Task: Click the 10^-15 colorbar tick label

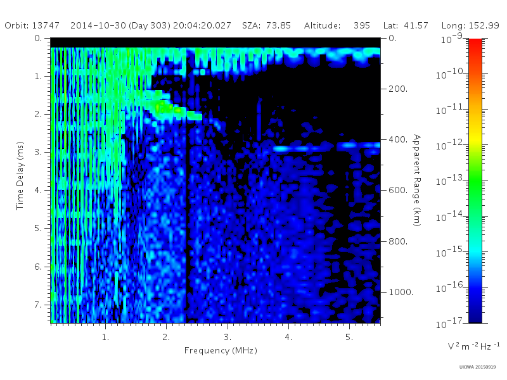Action: [x=451, y=251]
